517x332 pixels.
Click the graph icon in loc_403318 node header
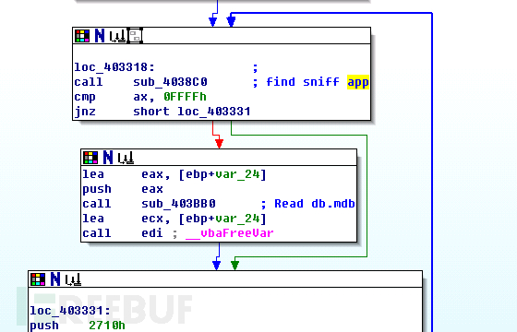pos(118,36)
